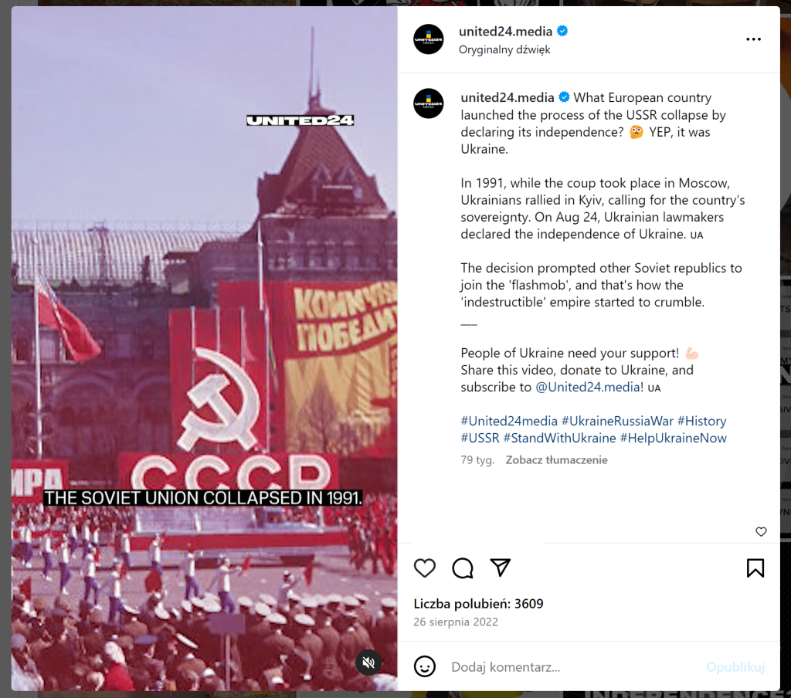The width and height of the screenshot is (791, 698).
Task: Open the emoji picker smiley icon
Action: coord(425,667)
